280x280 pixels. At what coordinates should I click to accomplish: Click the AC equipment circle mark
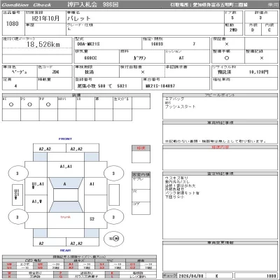point(11,104)
